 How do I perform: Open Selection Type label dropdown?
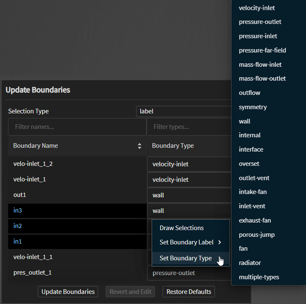click(x=184, y=111)
